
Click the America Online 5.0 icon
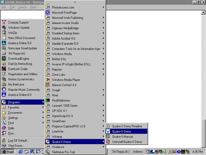click(4, 43)
